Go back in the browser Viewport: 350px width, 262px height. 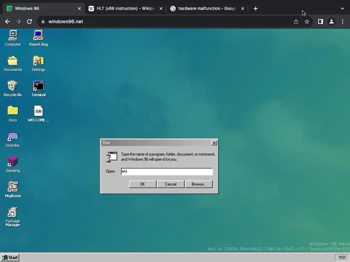[8, 21]
